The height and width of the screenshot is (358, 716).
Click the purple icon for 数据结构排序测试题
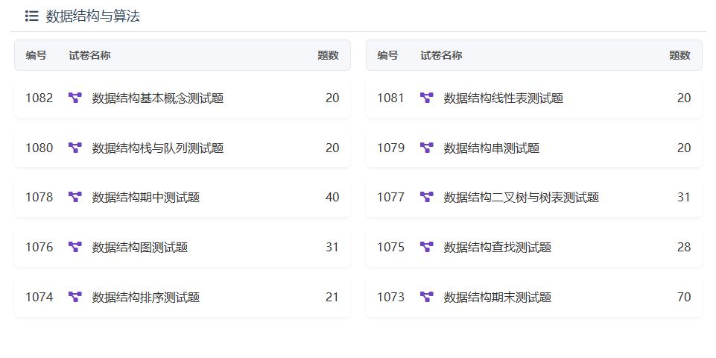point(75,297)
